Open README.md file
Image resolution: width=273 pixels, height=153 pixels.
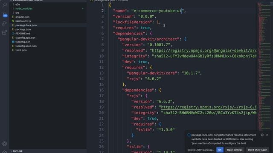point(23,34)
